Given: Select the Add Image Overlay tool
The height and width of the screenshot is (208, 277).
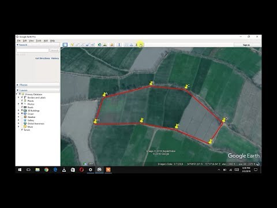Looking at the screenshot, I should click(x=88, y=45).
